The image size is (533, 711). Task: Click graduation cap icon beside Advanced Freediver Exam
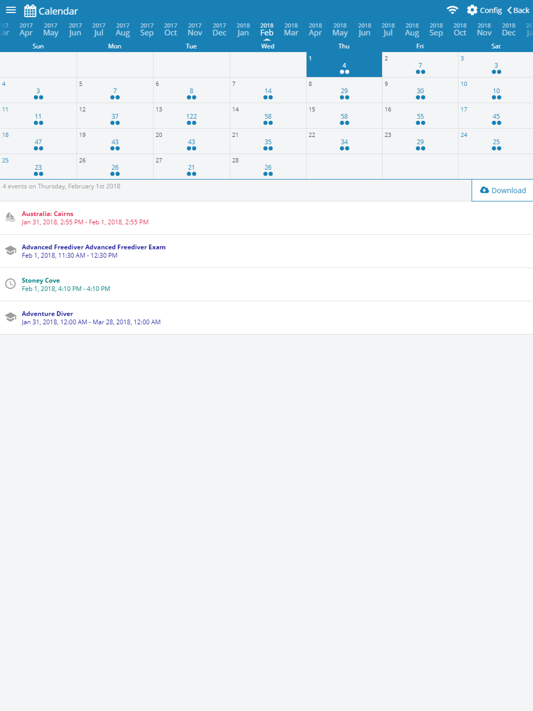[11, 251]
